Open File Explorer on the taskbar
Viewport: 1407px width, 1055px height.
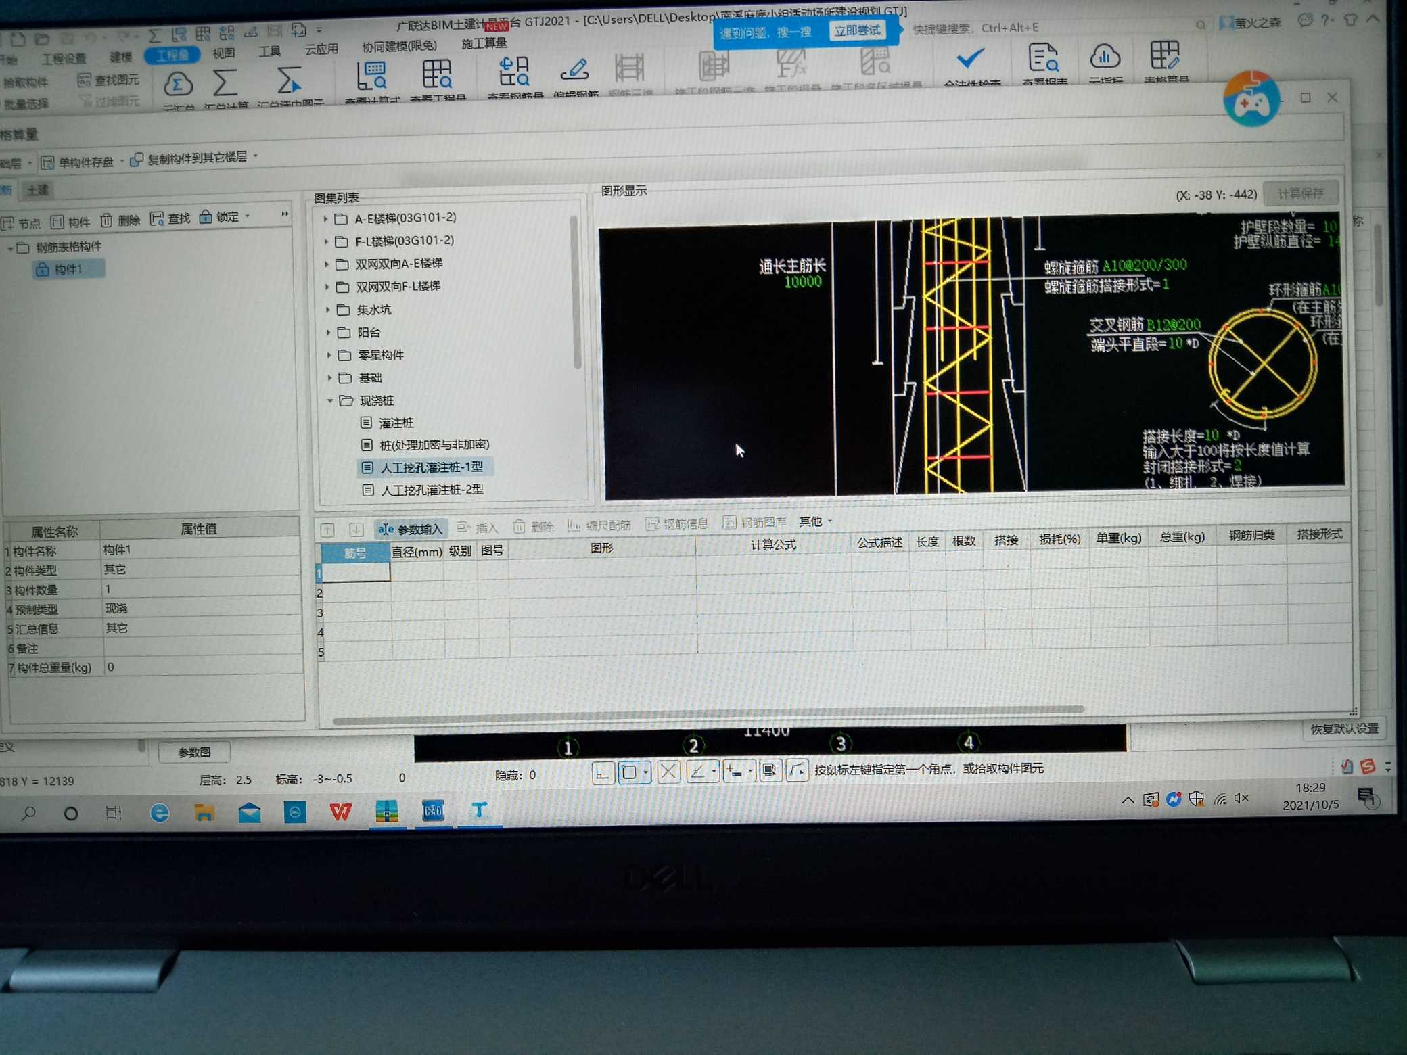(204, 812)
